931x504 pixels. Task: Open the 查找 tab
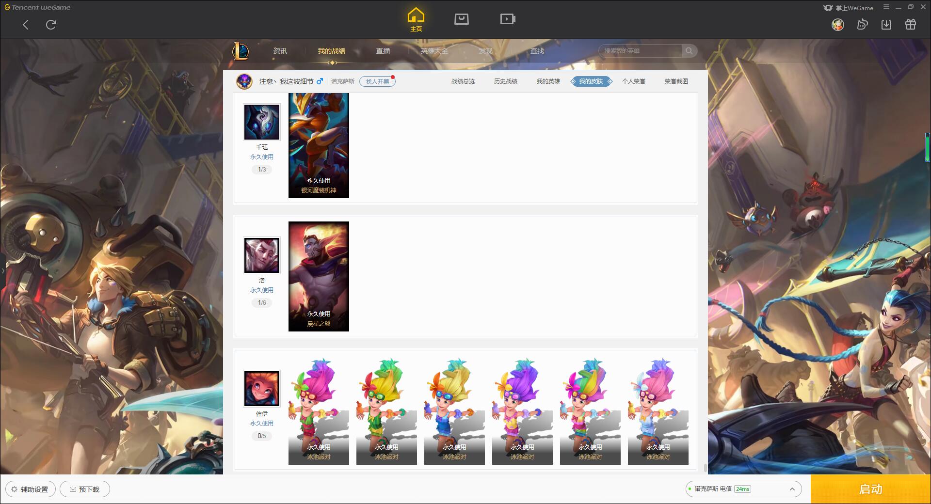point(537,51)
